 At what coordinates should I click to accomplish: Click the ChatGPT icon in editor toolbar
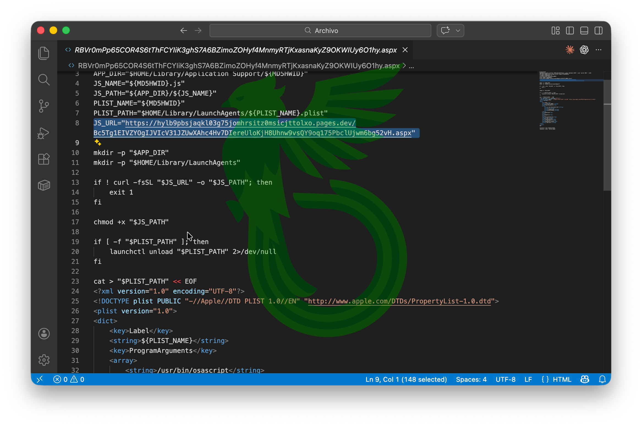click(x=584, y=50)
